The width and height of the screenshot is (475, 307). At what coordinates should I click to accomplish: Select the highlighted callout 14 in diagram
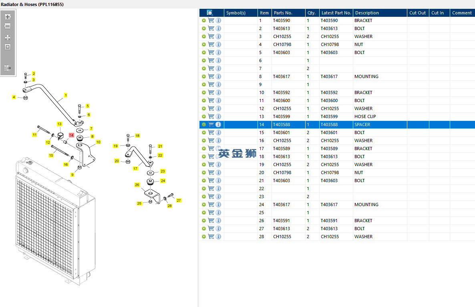[71, 135]
